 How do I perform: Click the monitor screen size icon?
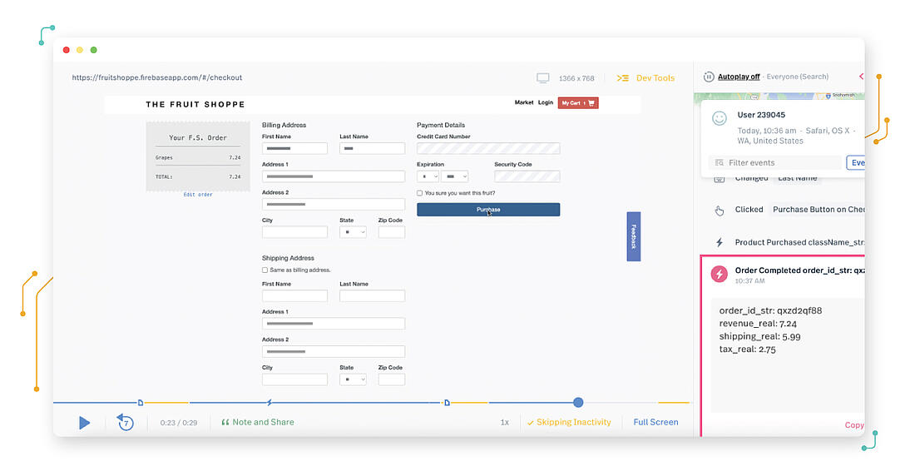tap(542, 77)
